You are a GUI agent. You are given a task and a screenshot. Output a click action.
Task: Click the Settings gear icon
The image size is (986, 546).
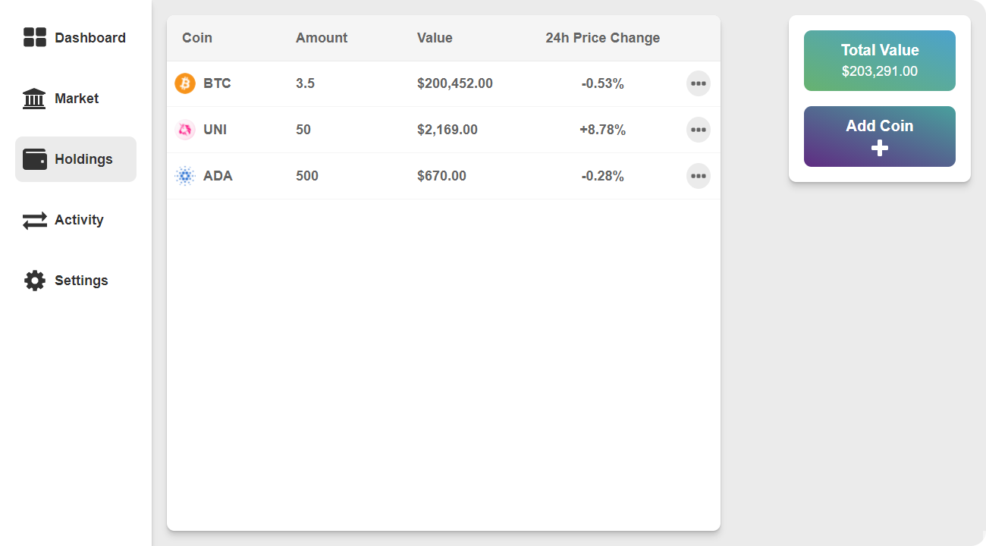[x=35, y=281]
